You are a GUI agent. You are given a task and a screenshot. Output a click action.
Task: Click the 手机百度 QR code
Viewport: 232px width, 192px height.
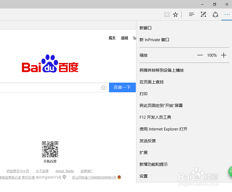[x=50, y=149]
